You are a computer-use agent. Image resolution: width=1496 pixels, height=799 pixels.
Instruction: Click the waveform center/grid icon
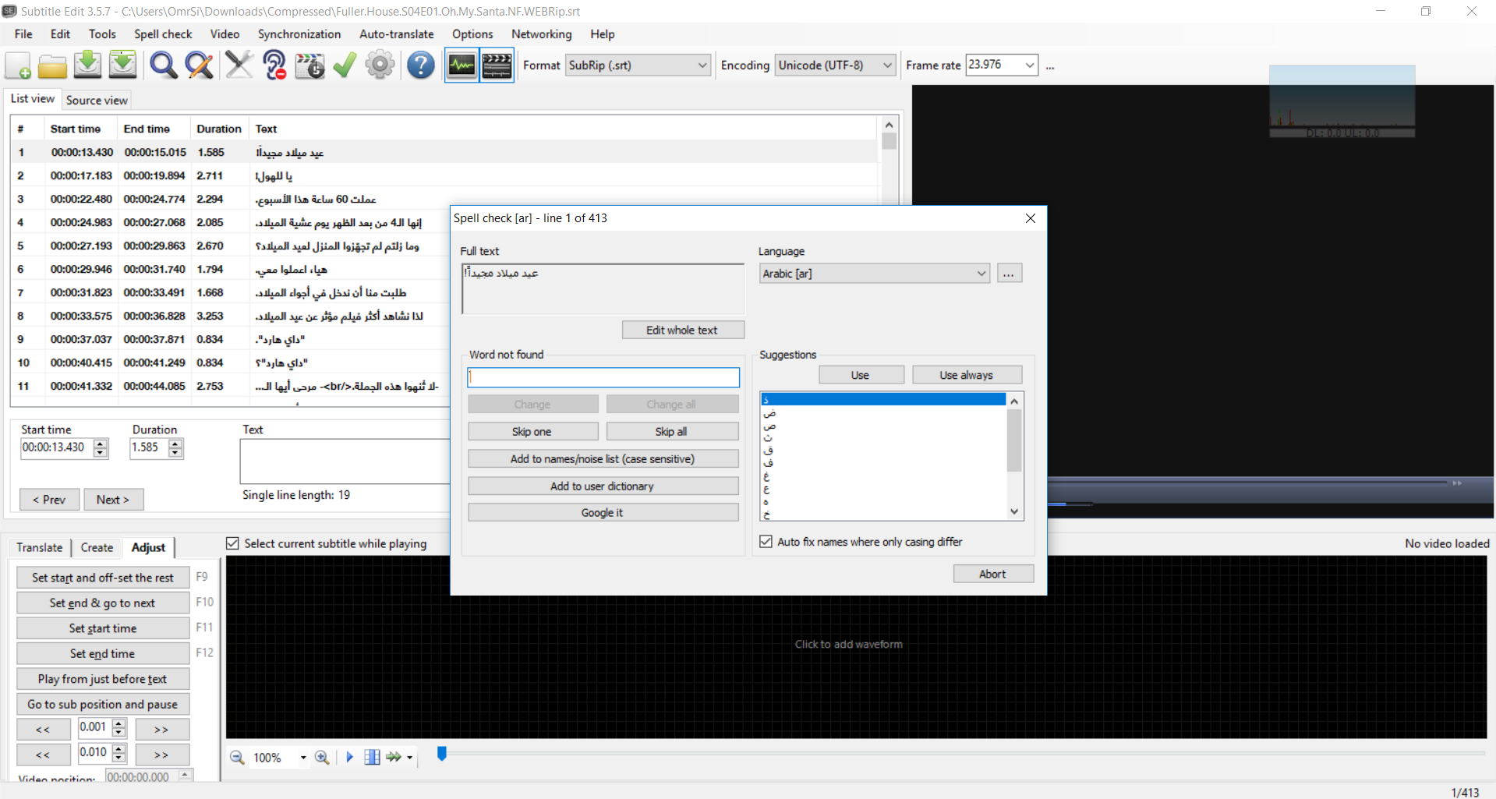tap(372, 757)
